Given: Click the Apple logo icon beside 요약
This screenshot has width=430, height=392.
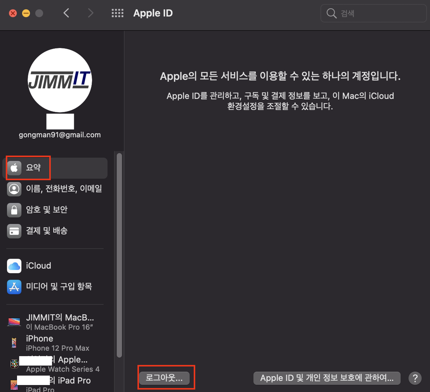Looking at the screenshot, I should [x=14, y=168].
